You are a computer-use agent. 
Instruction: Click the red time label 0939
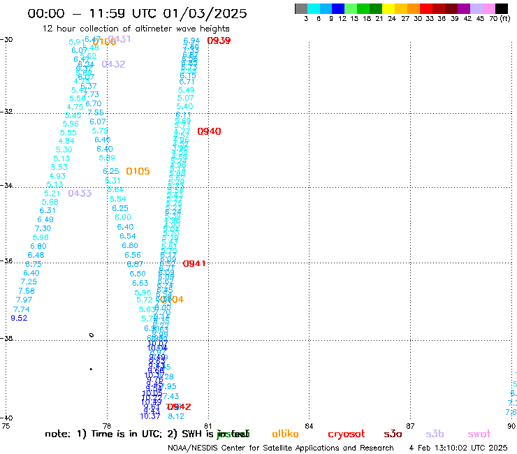coord(219,41)
